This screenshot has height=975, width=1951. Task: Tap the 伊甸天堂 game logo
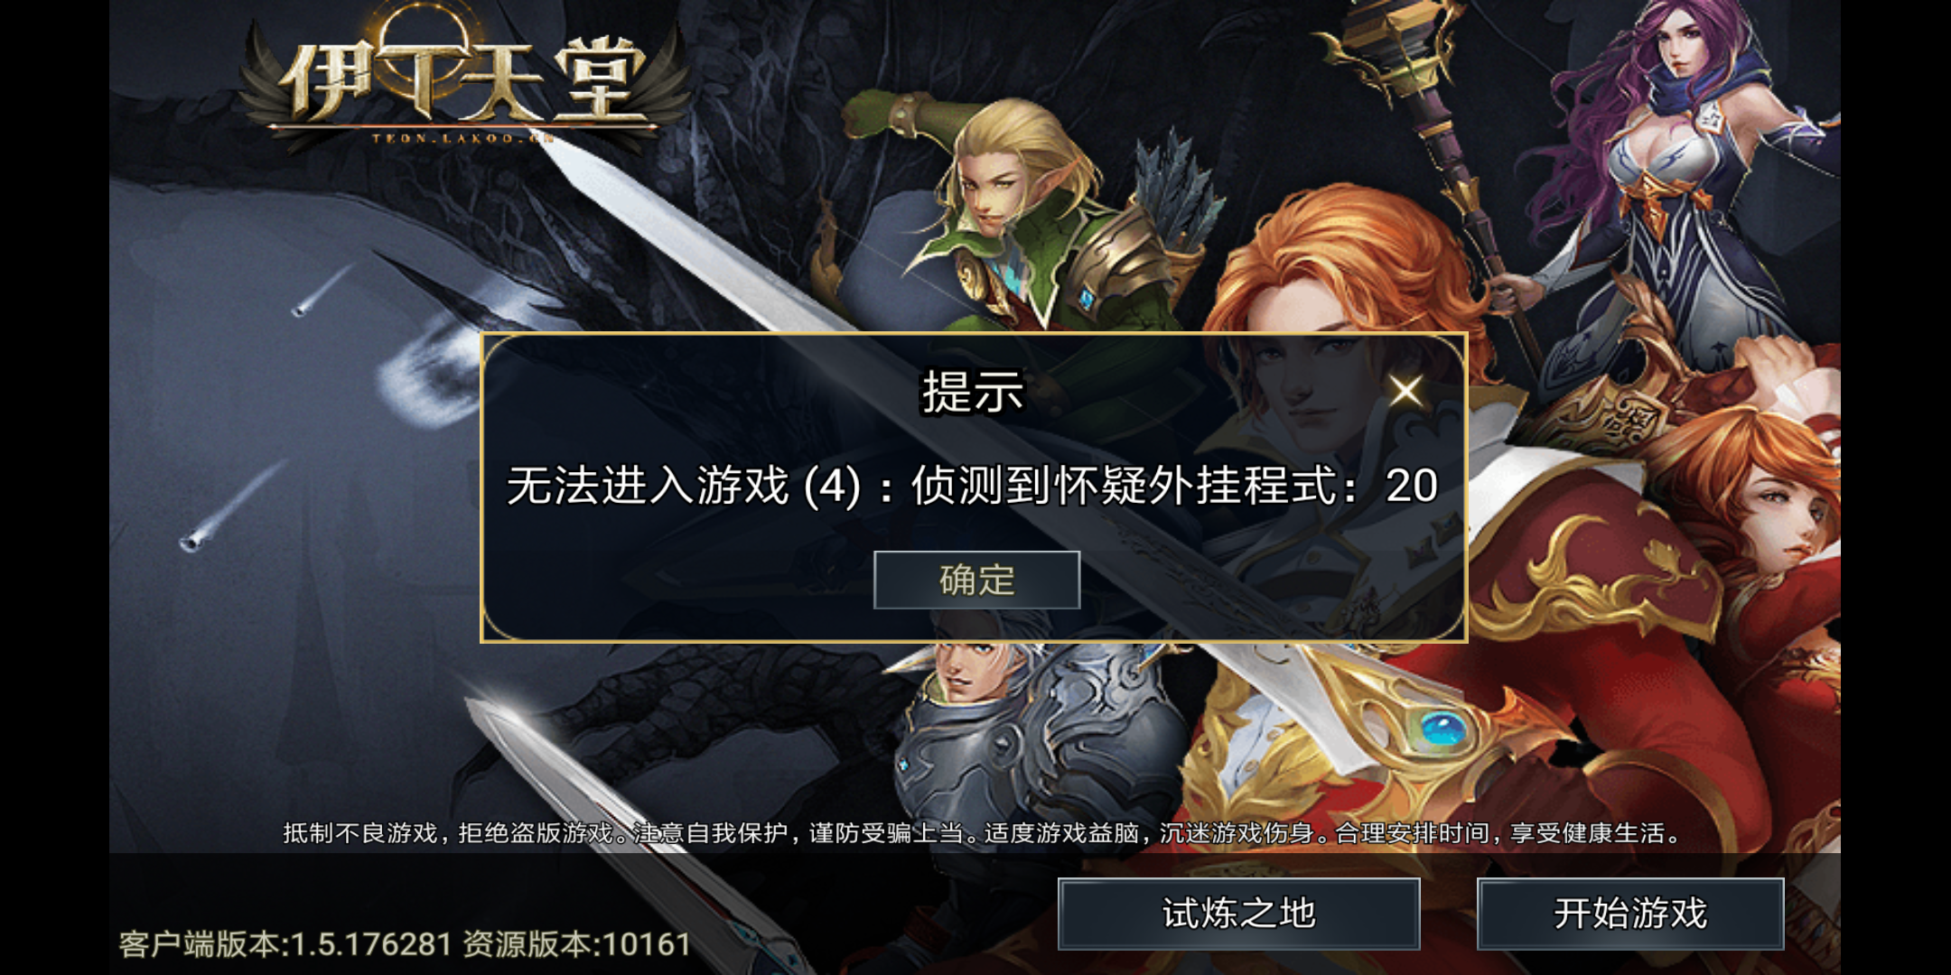pyautogui.click(x=463, y=77)
